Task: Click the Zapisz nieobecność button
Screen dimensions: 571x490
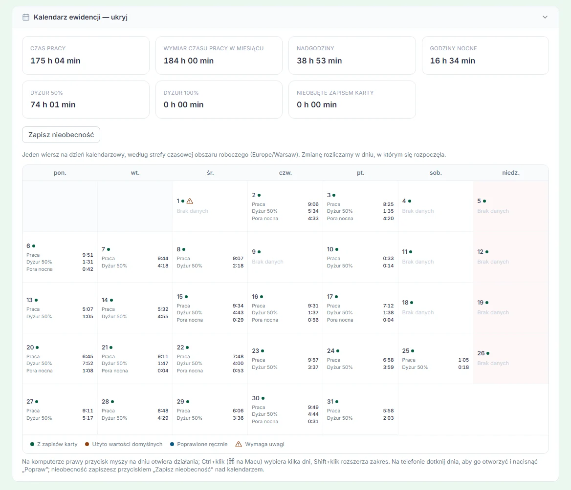Action: 61,135
